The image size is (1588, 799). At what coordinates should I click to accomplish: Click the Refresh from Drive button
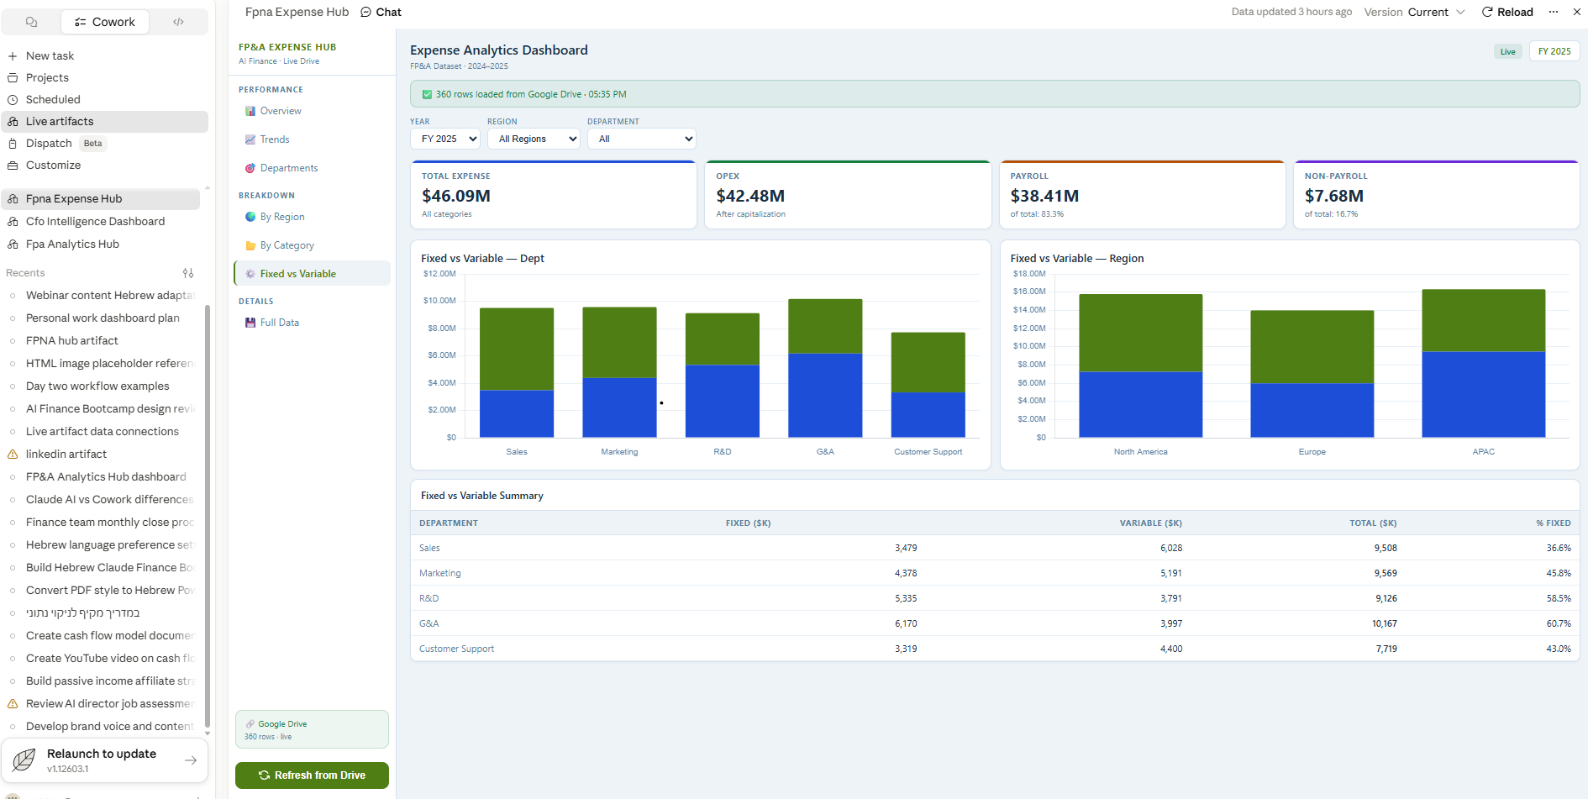click(312, 775)
